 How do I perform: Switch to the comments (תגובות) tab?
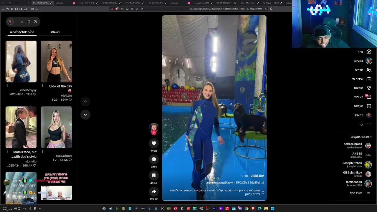tap(55, 32)
